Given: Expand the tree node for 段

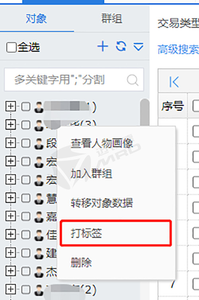Looking at the screenshot, I should [10, 143].
